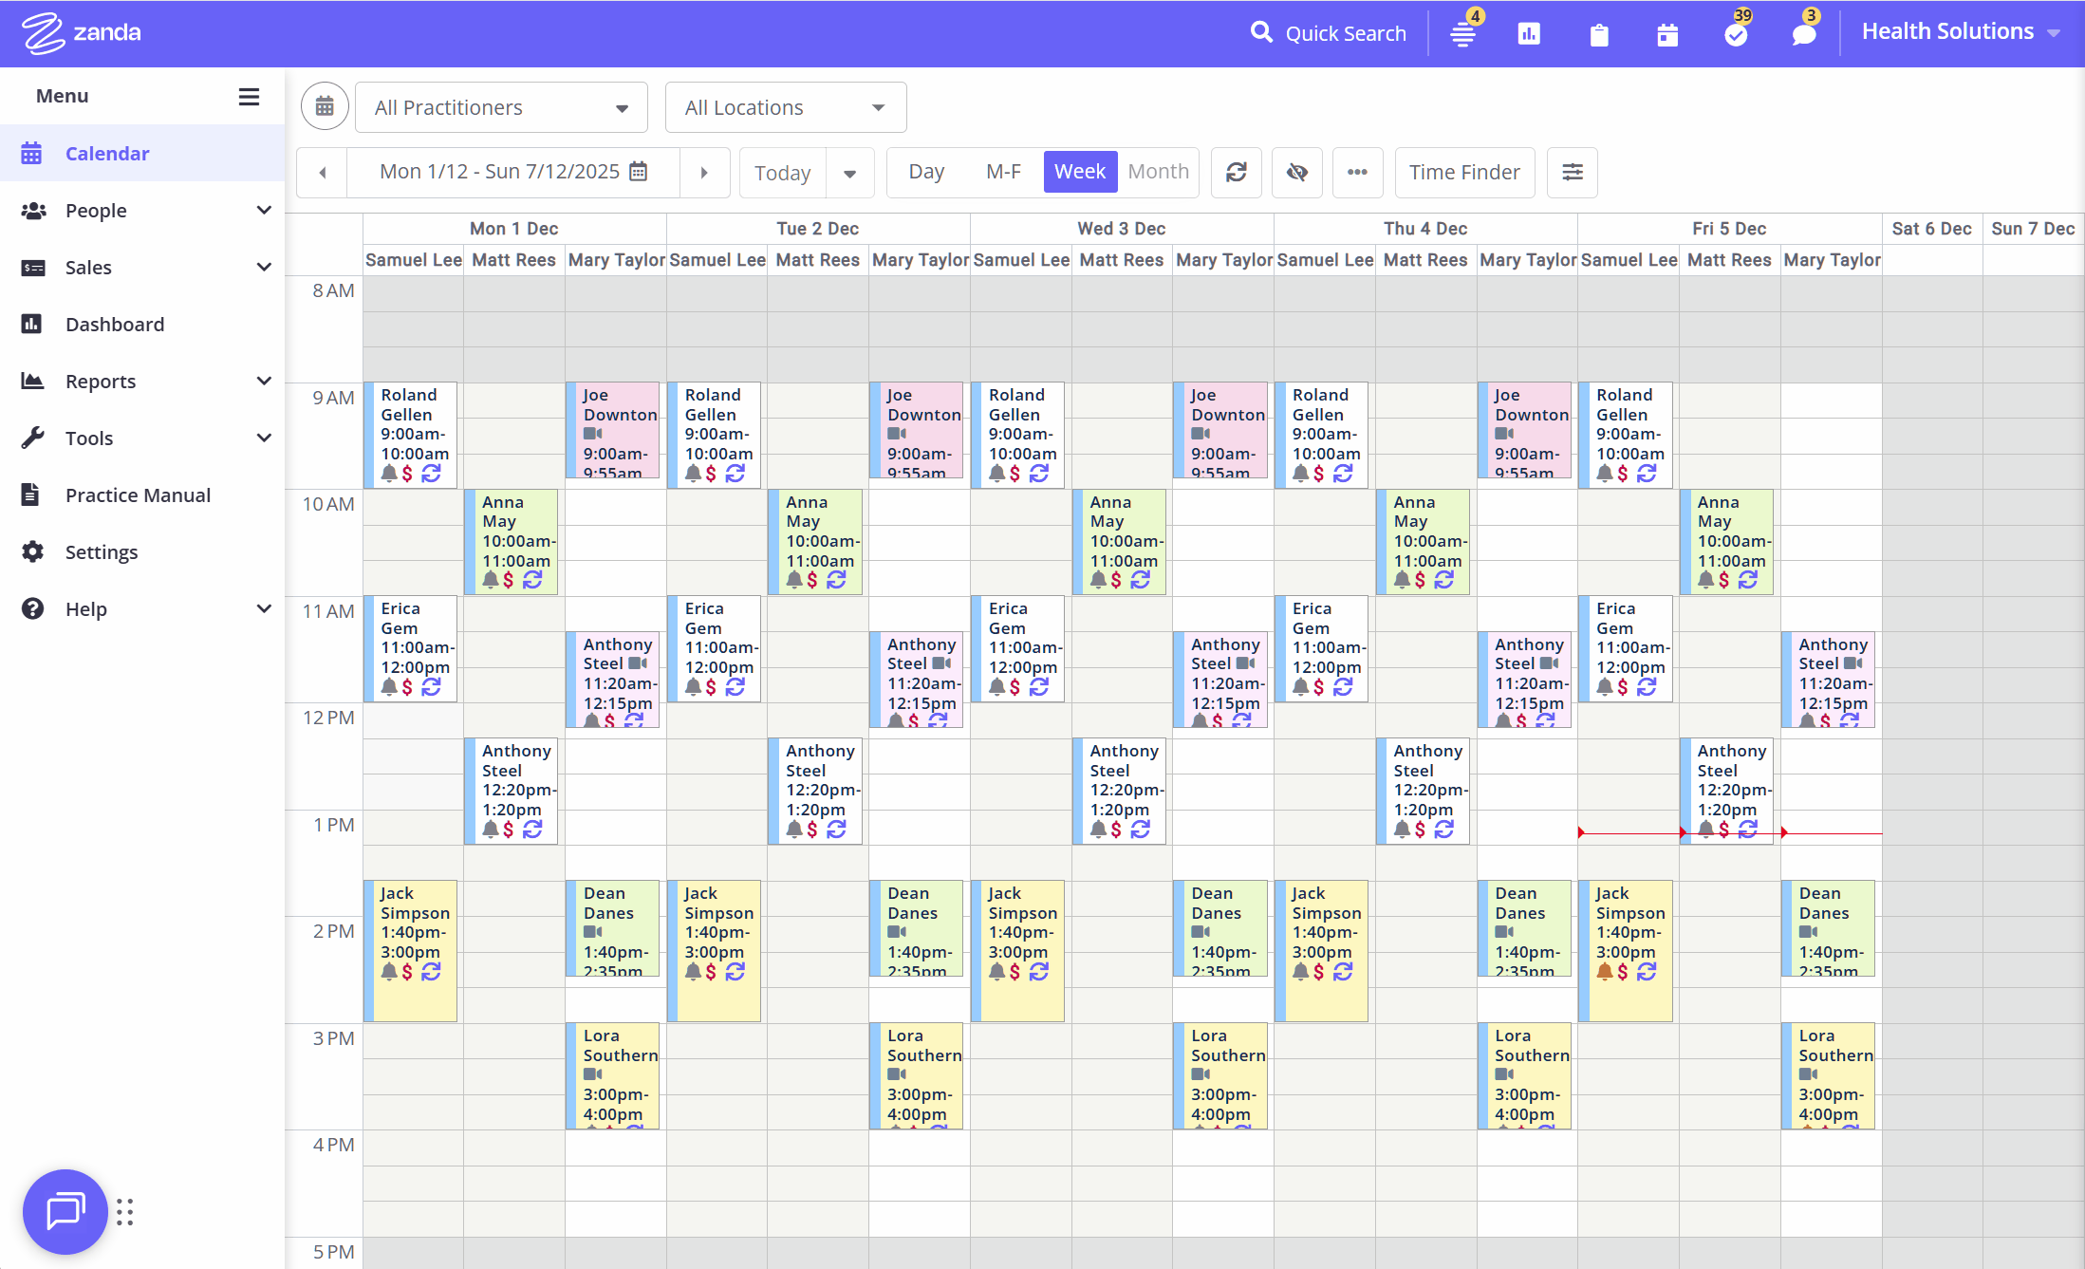
Task: Open the calendar filter sliders icon
Action: point(1572,172)
